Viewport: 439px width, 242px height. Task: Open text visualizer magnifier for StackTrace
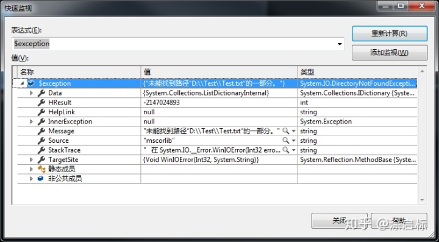tap(285, 150)
